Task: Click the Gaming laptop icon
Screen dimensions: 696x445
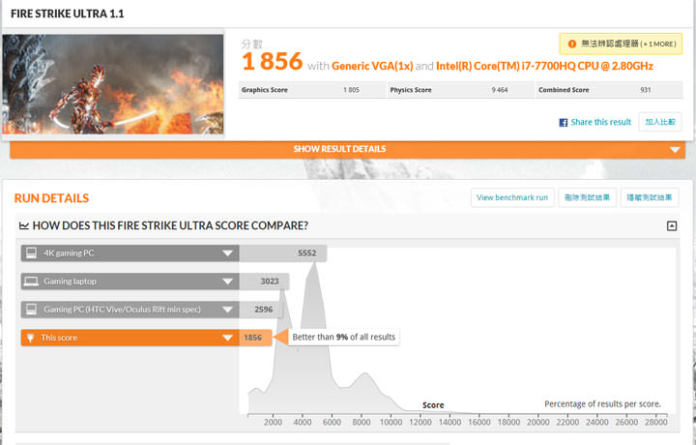Action: pos(31,282)
